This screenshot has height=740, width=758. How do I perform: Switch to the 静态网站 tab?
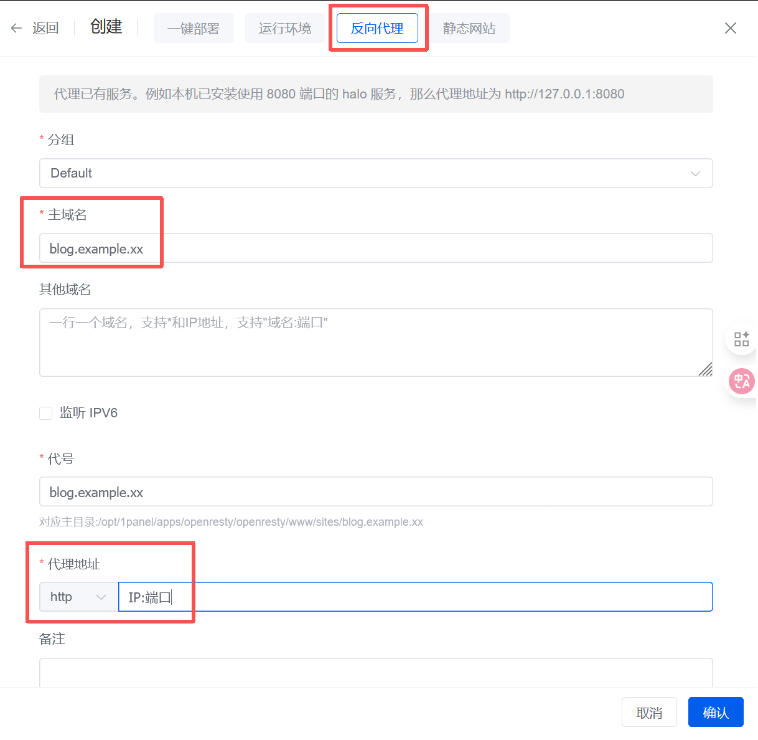[x=469, y=29]
